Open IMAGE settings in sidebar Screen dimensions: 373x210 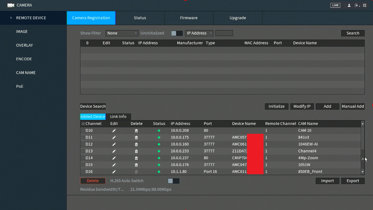tap(22, 32)
